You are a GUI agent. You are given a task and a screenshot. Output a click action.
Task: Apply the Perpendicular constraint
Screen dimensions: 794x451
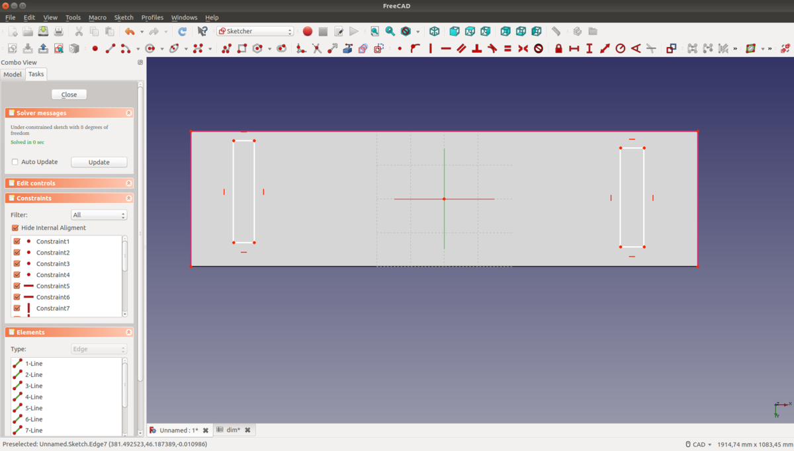pos(476,48)
